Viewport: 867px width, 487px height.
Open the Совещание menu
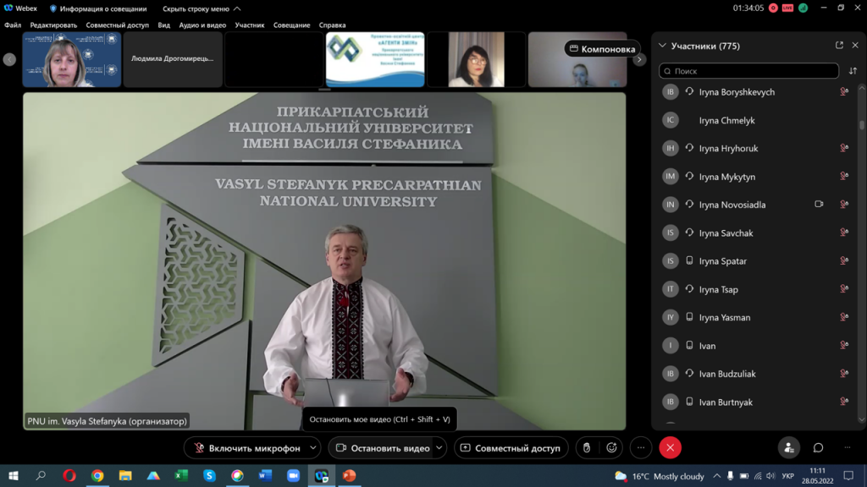[291, 25]
